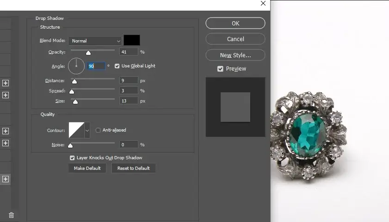Click the Noise slider handle
This screenshot has width=389, height=222.
[70, 145]
